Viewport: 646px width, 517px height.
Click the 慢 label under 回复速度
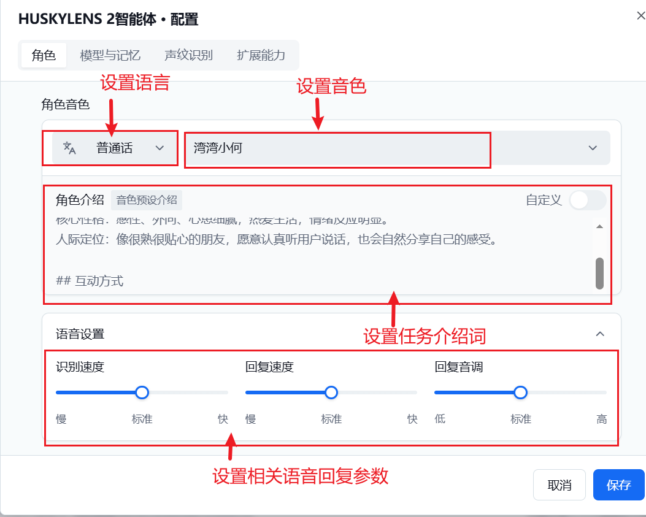click(x=250, y=419)
